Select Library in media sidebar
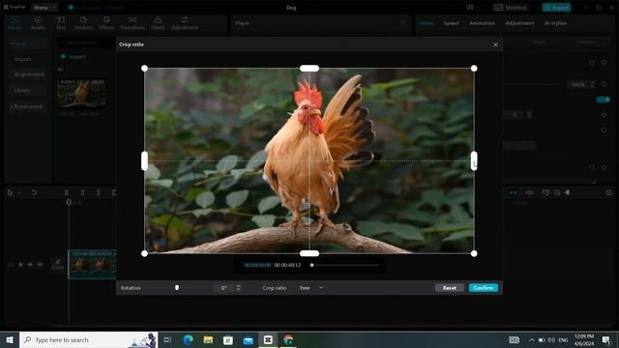 pyautogui.click(x=22, y=90)
